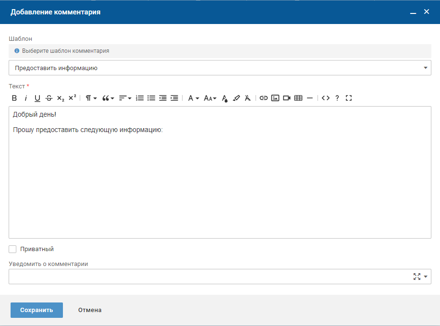Expand the font size dropdown
440x326 pixels.
point(210,98)
